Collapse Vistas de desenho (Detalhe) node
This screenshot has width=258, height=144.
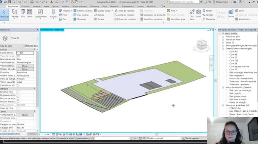click(223, 88)
